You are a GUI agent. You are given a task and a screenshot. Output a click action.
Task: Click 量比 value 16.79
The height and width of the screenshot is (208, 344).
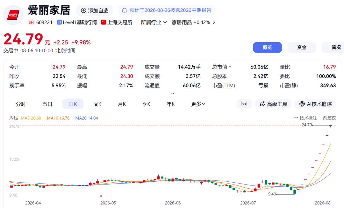329,67
